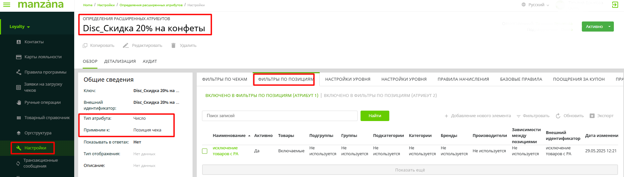Open Contacts (Контакты) in sidebar

pos(34,42)
